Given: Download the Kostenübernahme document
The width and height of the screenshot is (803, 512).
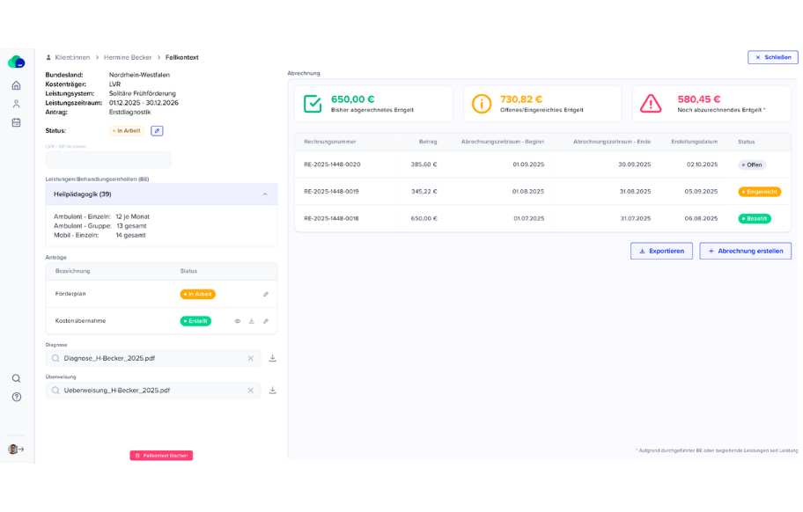Looking at the screenshot, I should [x=252, y=321].
